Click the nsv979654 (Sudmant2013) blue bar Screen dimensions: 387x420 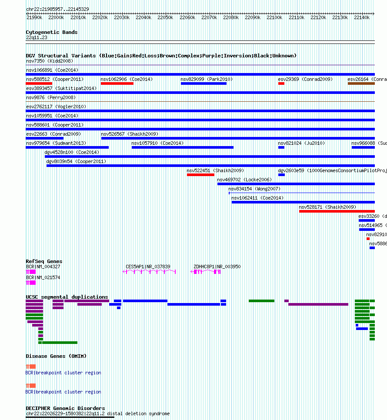pos(67,147)
